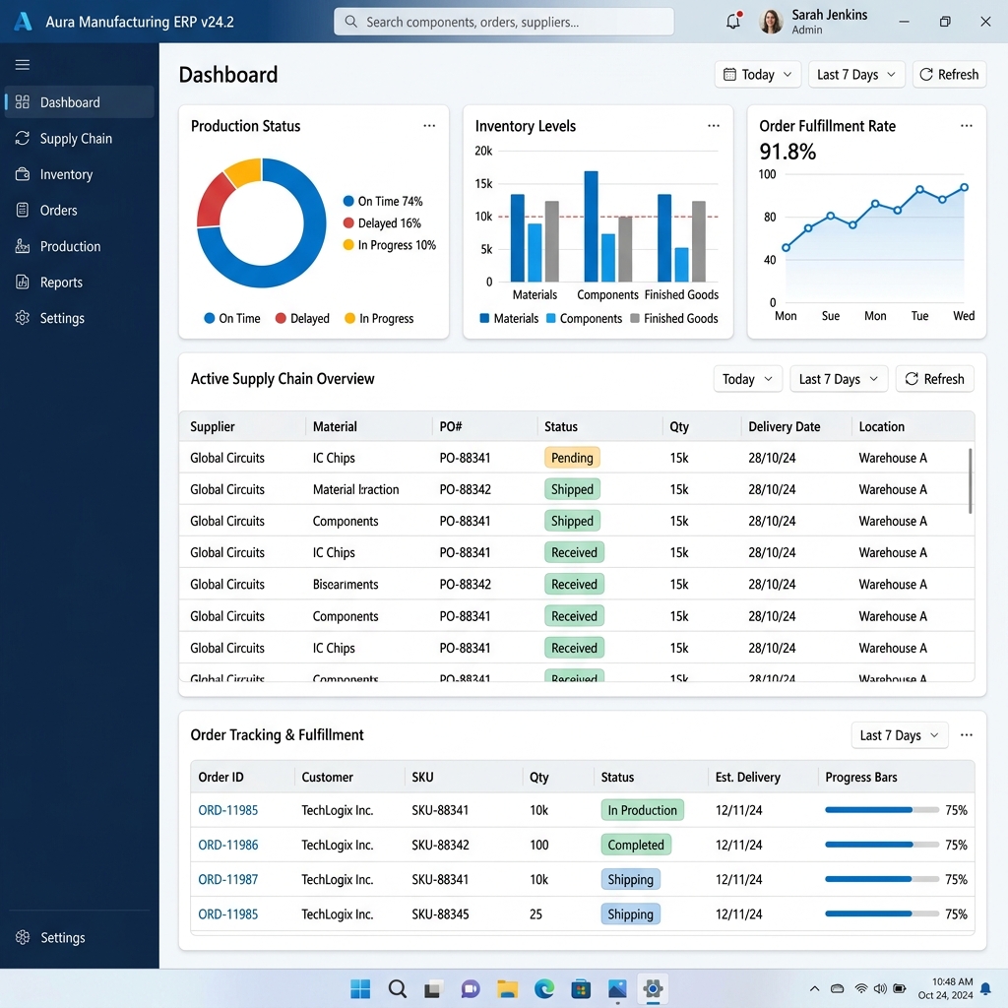This screenshot has height=1008, width=1008.
Task: Navigate to Orders via sidebar icon
Action: 22,210
